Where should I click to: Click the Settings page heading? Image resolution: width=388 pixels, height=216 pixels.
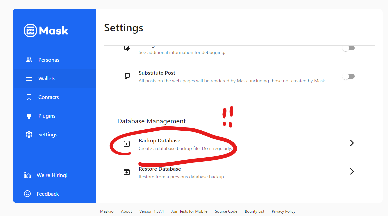point(123,28)
